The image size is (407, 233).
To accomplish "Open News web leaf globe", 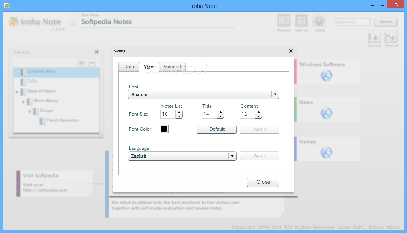I will (x=326, y=113).
